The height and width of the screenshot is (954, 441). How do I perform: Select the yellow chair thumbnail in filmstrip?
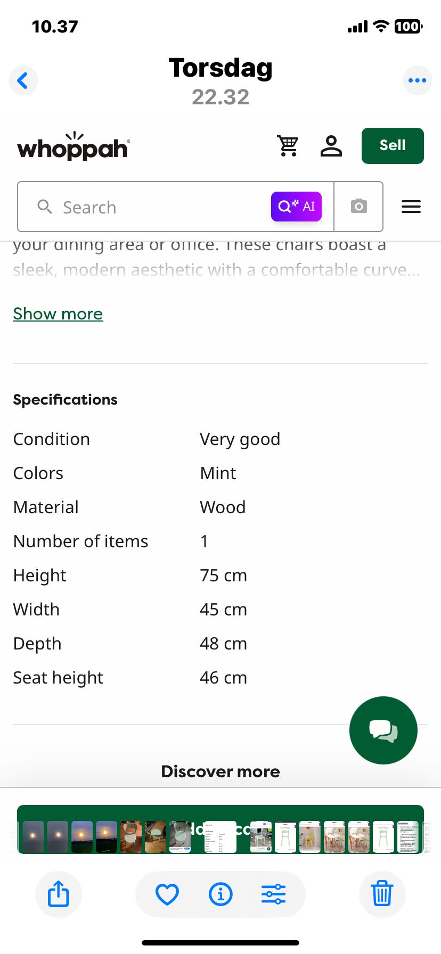tap(310, 837)
